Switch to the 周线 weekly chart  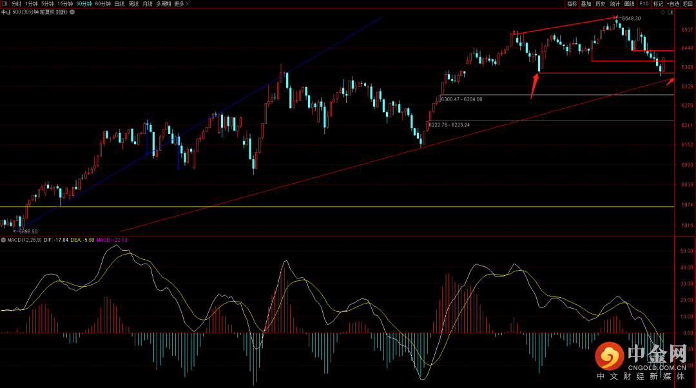tap(133, 4)
